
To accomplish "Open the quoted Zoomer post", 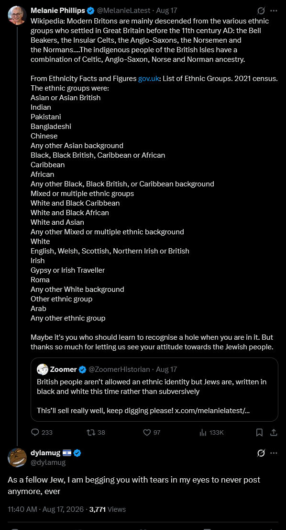I will click(154, 390).
